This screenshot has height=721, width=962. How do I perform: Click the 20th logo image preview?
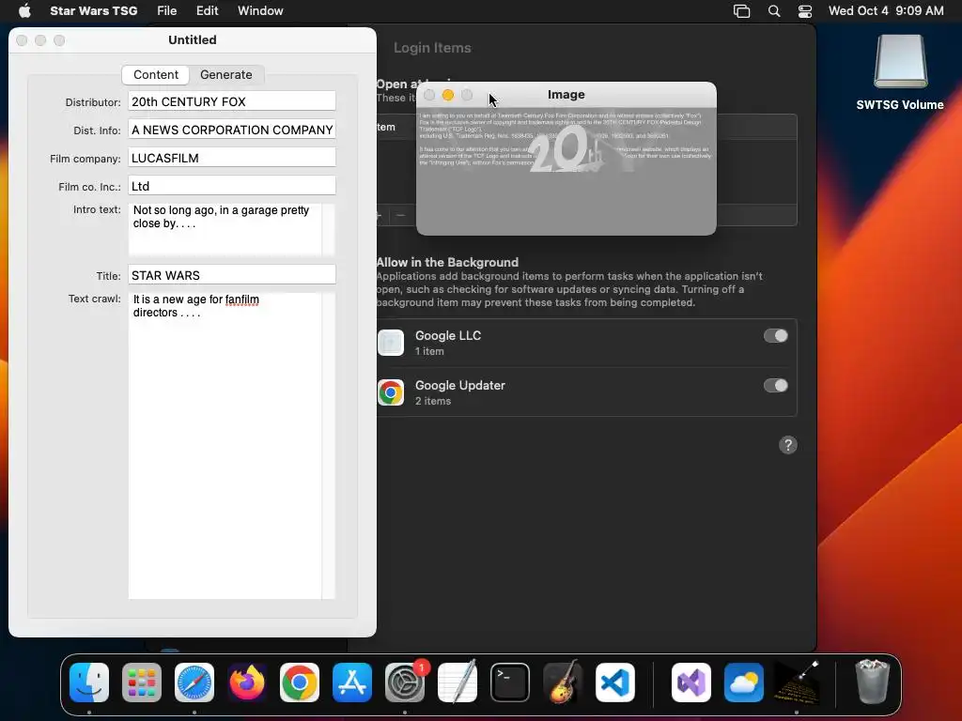coord(566,172)
